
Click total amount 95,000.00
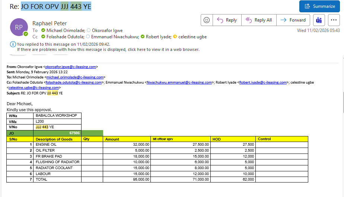click(x=127, y=180)
